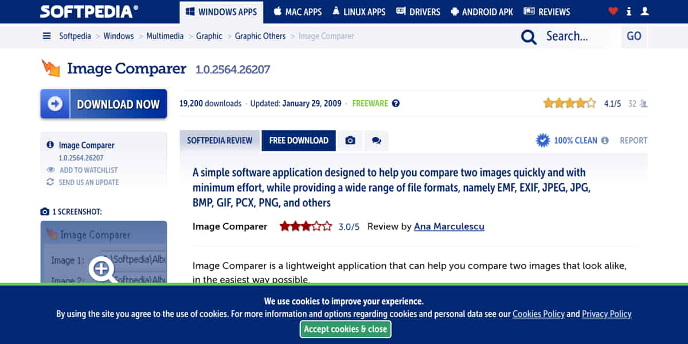Click the info icon in the top bar

tap(628, 11)
